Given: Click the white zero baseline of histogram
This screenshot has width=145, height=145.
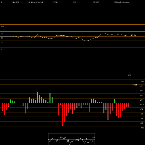Looking at the screenshot, I should [72, 103].
